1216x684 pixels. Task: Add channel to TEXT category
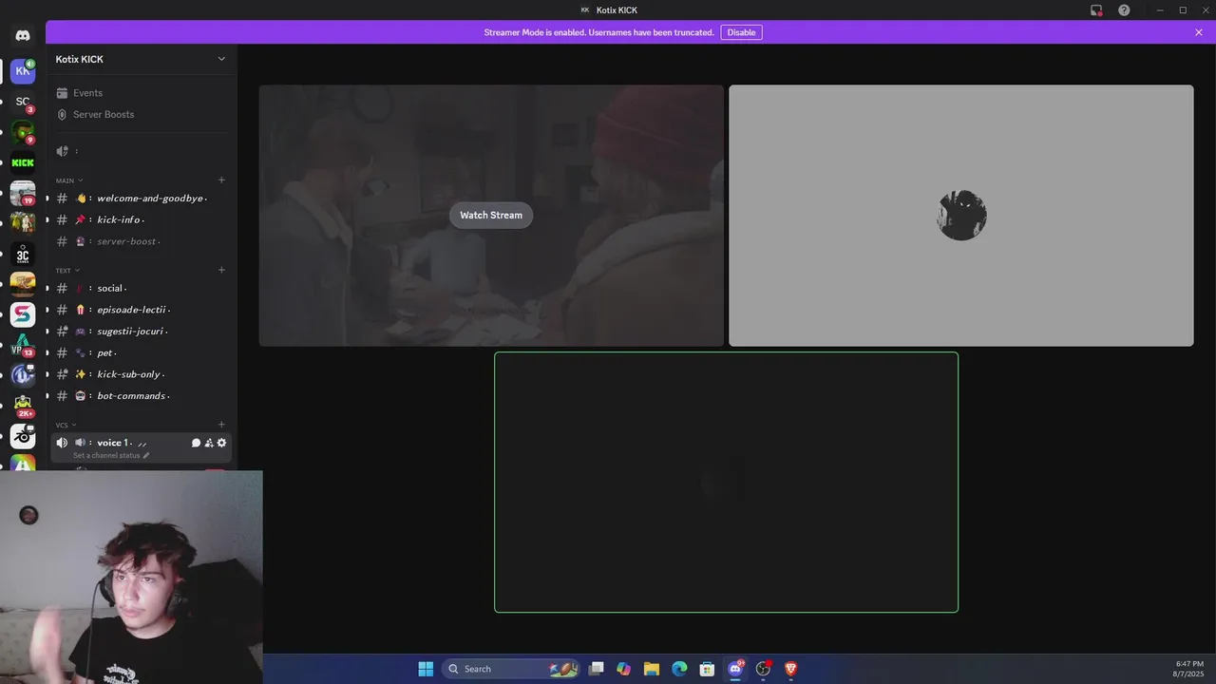221,270
